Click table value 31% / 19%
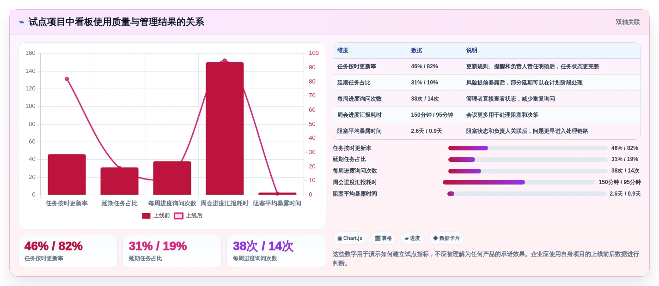 pyautogui.click(x=425, y=83)
